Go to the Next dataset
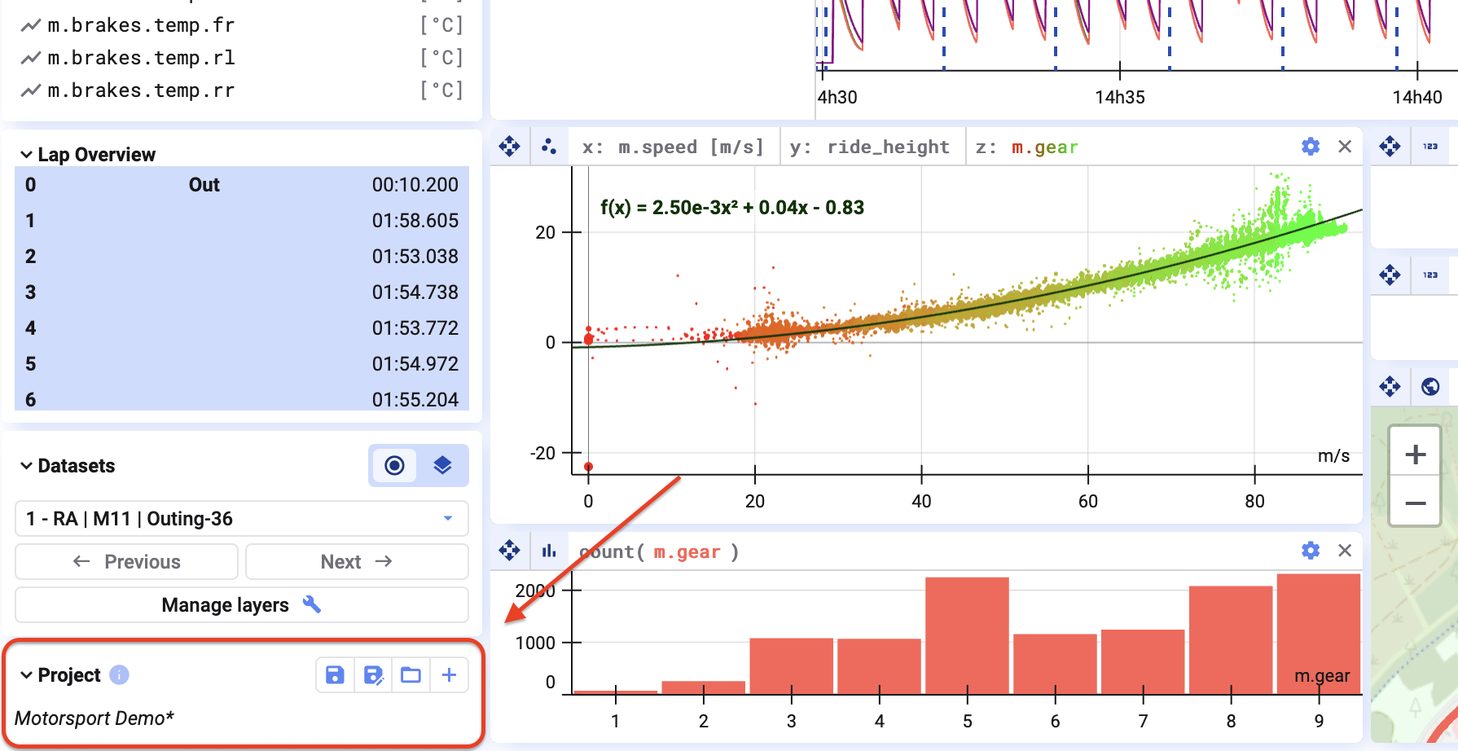The image size is (1458, 751). 357,562
